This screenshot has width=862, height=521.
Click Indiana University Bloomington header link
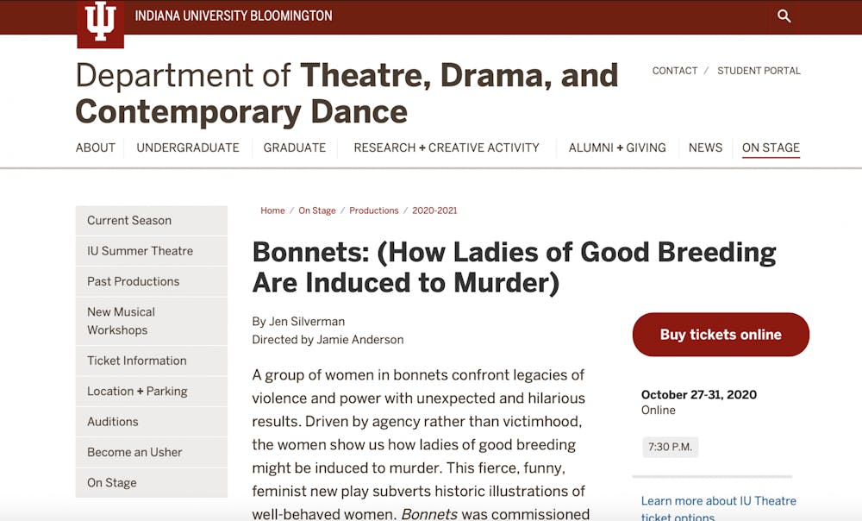point(234,16)
